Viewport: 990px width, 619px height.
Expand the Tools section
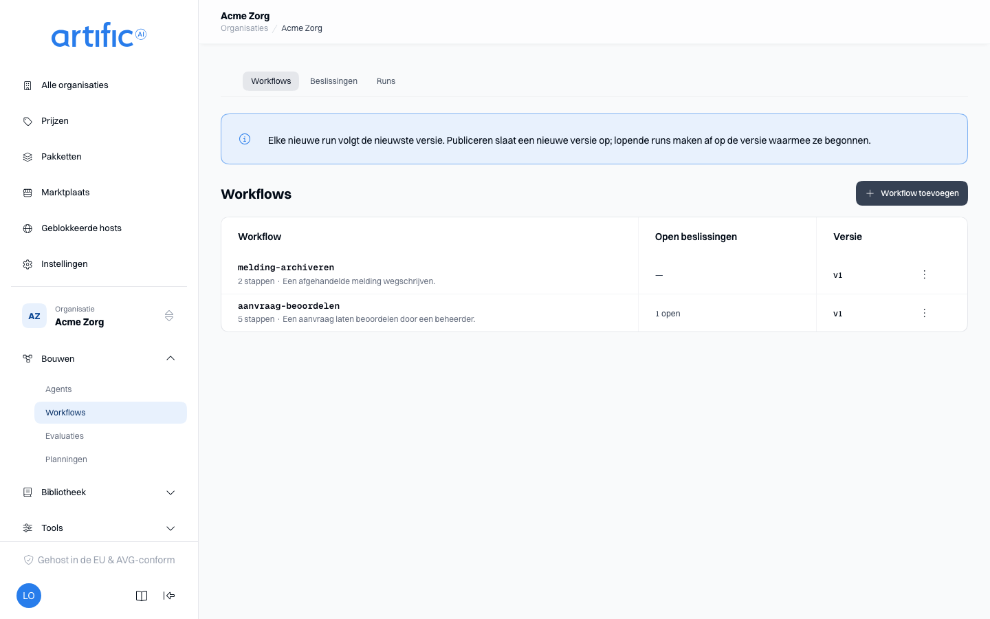170,528
